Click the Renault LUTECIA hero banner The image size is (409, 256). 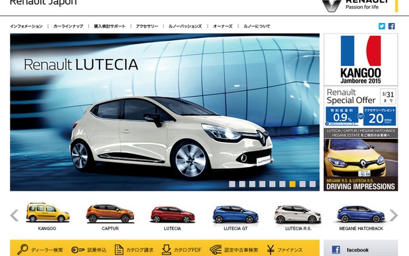pyautogui.click(x=165, y=112)
